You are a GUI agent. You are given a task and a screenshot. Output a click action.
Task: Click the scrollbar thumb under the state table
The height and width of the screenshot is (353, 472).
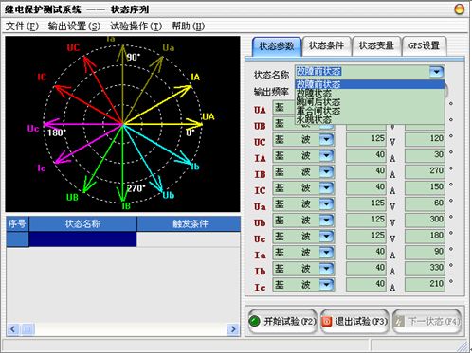[27, 329]
